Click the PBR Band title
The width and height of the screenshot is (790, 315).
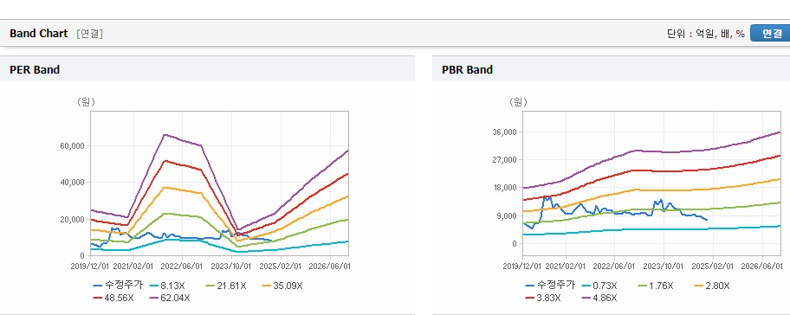(x=467, y=70)
